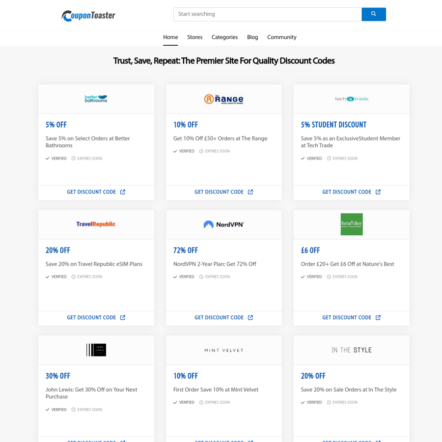Get discount code for NordVPN
The image size is (442, 442).
219,317
